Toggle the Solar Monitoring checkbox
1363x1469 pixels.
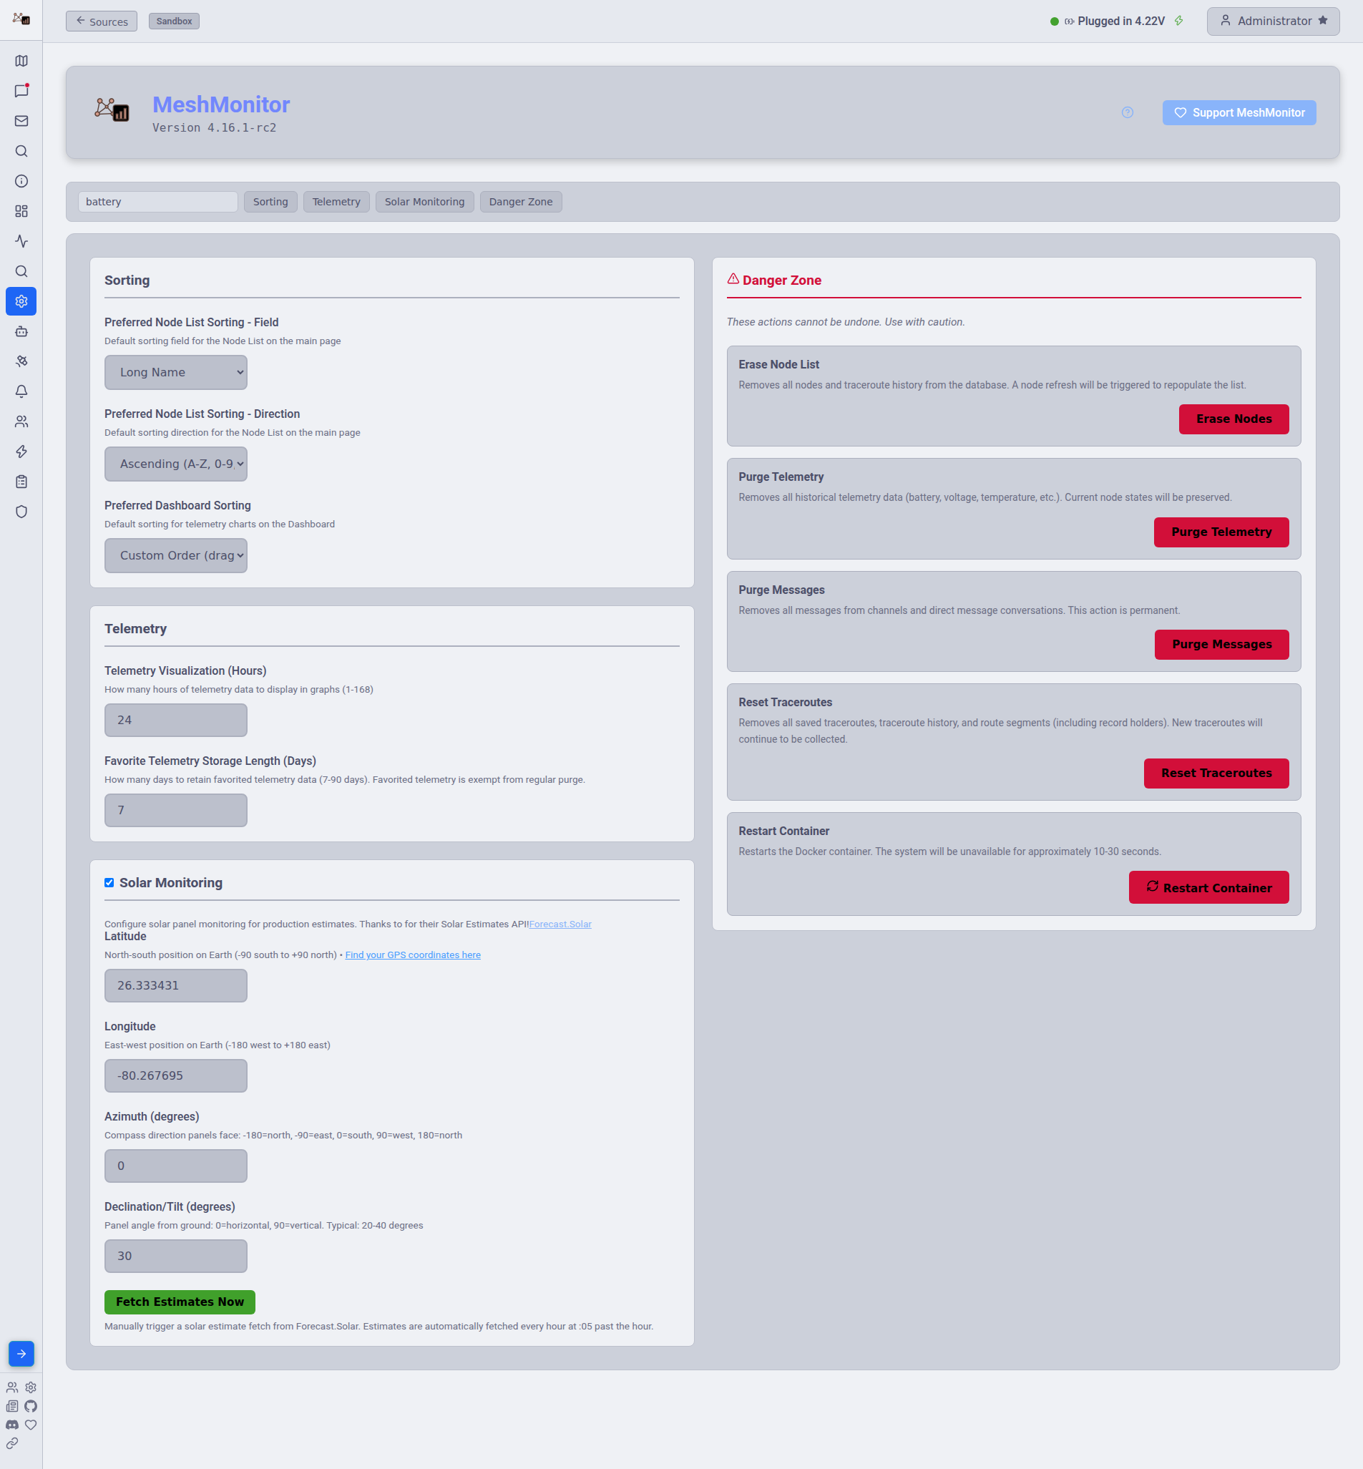(109, 883)
